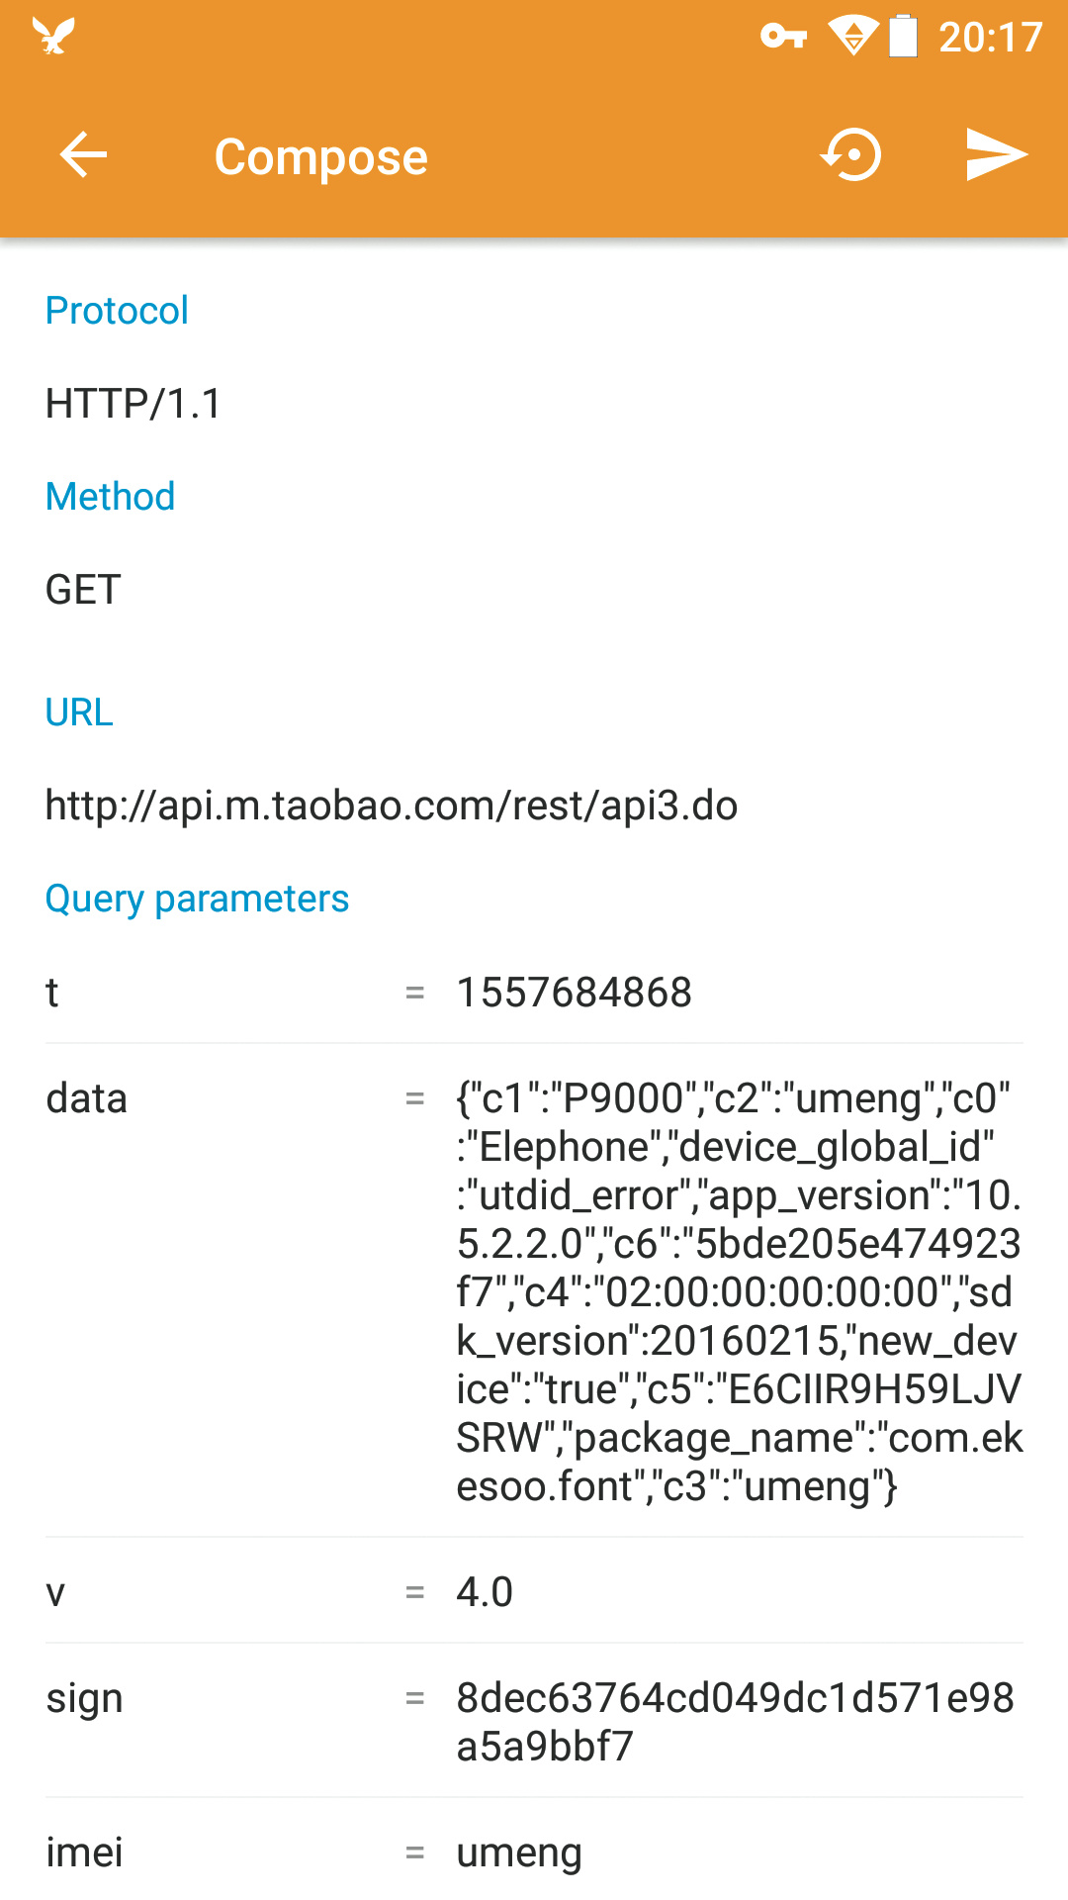The width and height of the screenshot is (1068, 1900).
Task: Tap the back arrow icon
Action: (x=83, y=155)
